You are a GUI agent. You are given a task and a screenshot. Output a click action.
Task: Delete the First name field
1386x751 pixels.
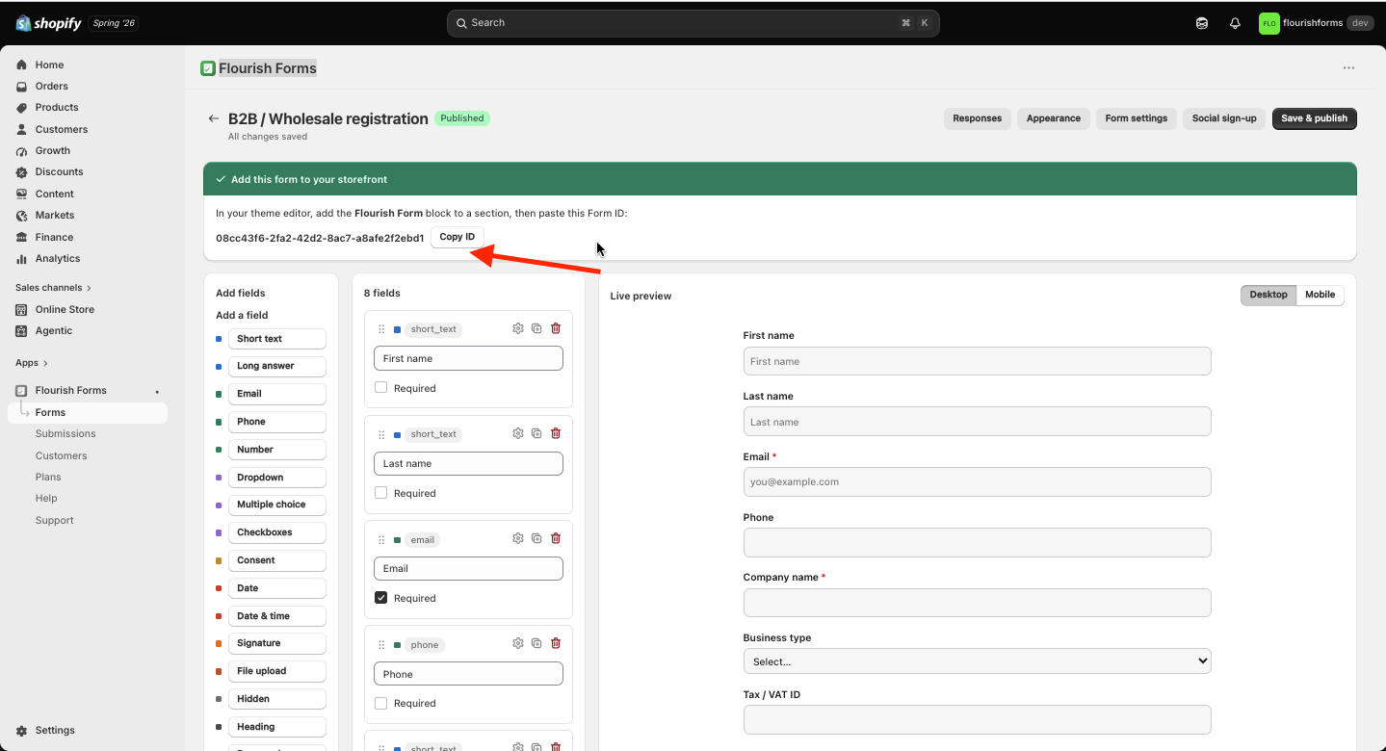(x=556, y=328)
